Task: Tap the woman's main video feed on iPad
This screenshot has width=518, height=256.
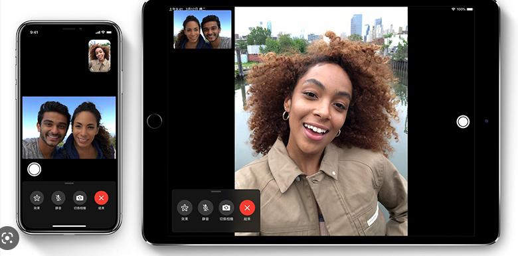Action: click(321, 121)
